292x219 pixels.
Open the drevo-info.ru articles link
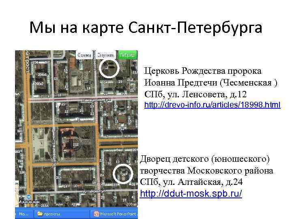click(x=212, y=105)
